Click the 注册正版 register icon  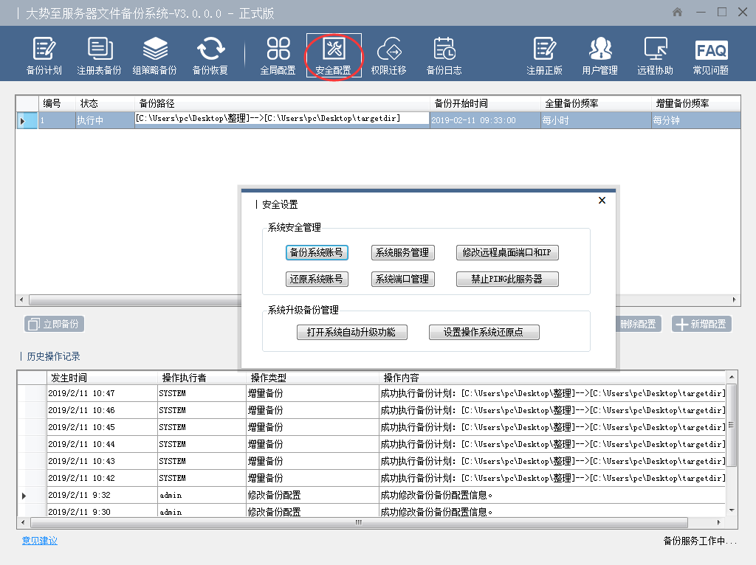click(544, 56)
